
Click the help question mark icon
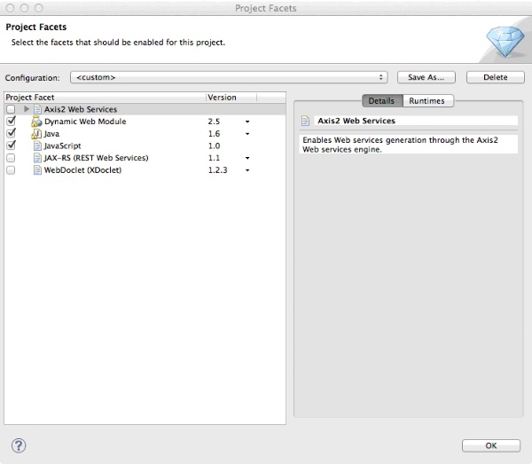coord(19,445)
